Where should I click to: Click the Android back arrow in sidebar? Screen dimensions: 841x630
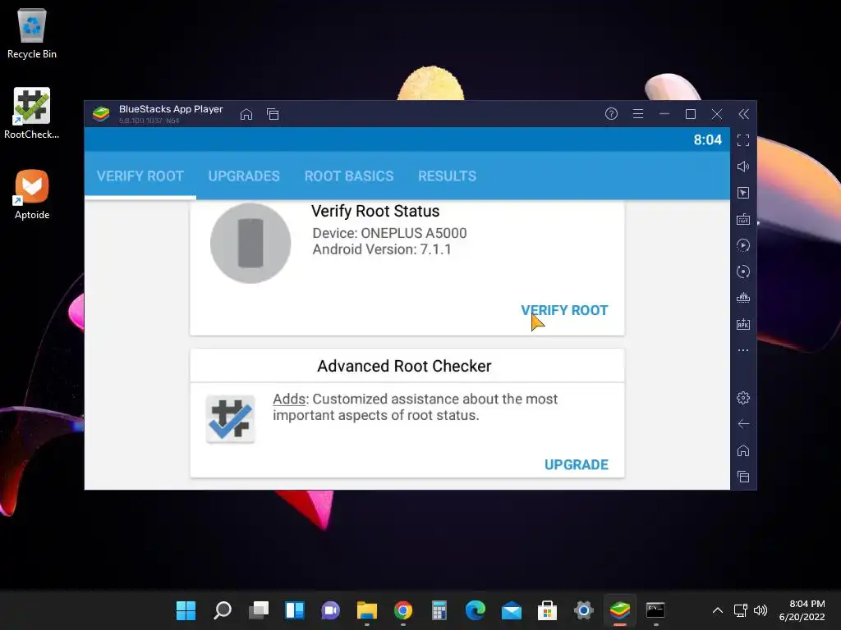[743, 424]
